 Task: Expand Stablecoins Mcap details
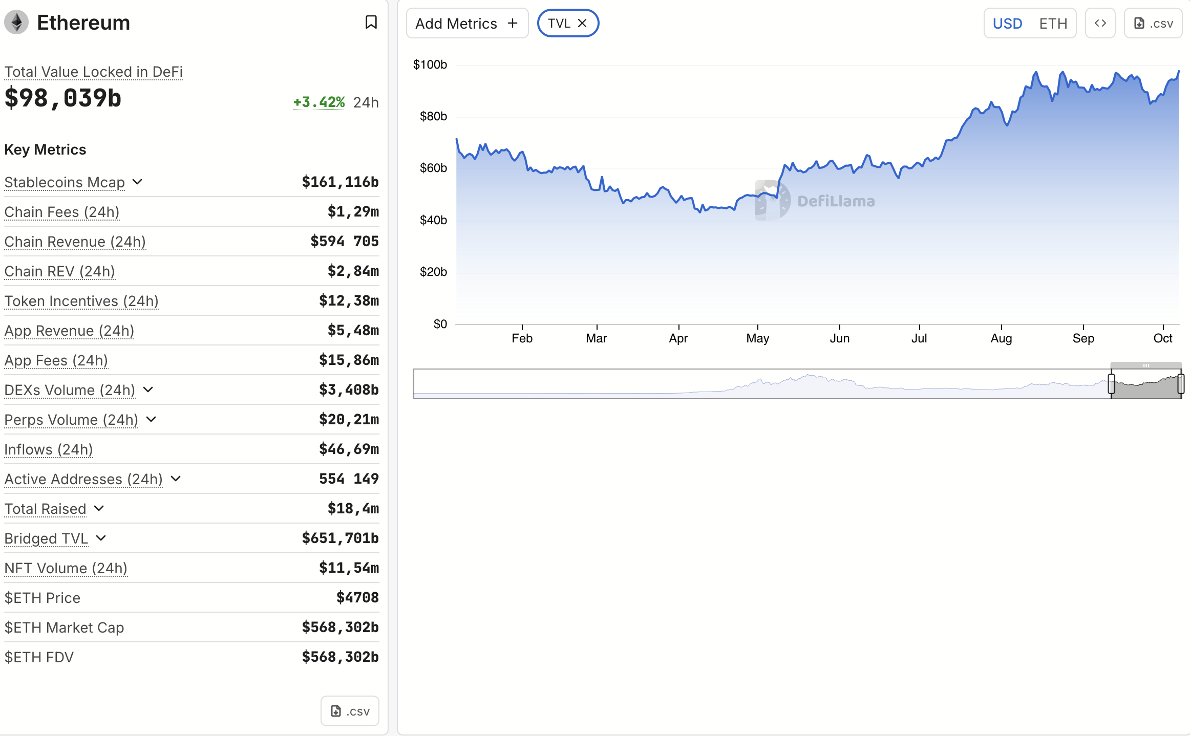pyautogui.click(x=137, y=182)
